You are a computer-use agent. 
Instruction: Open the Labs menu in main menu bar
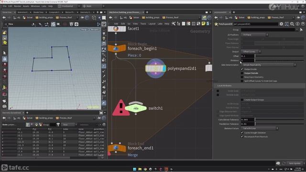click(44, 6)
